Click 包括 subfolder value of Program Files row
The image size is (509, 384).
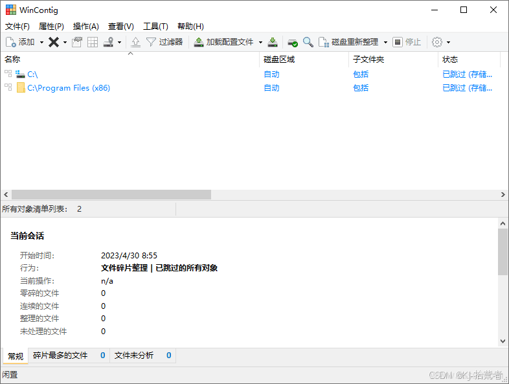[361, 88]
